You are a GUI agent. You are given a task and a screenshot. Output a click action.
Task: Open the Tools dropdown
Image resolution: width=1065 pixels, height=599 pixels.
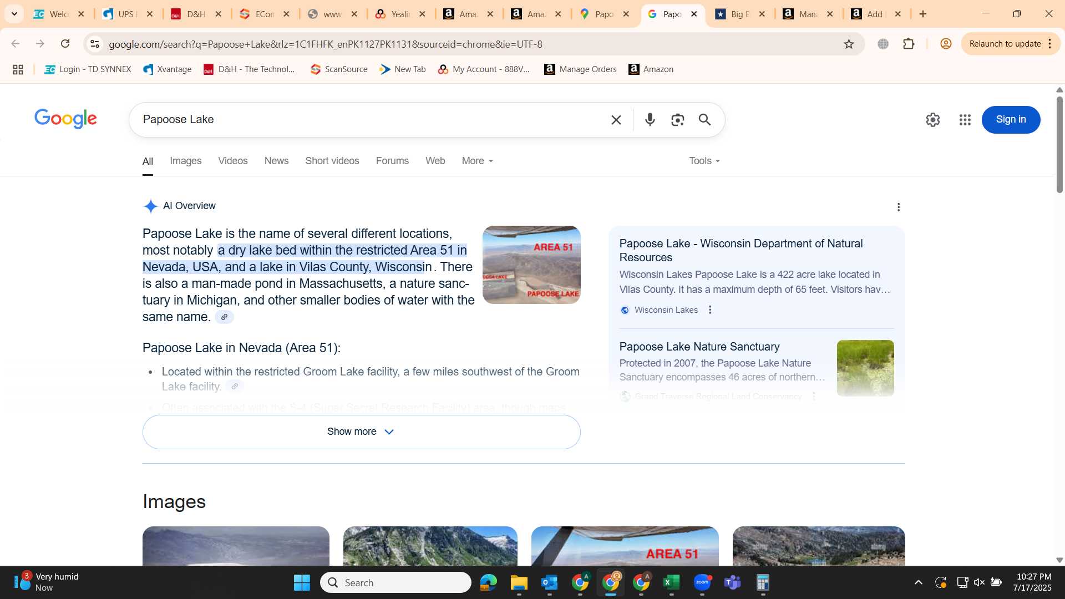(704, 161)
